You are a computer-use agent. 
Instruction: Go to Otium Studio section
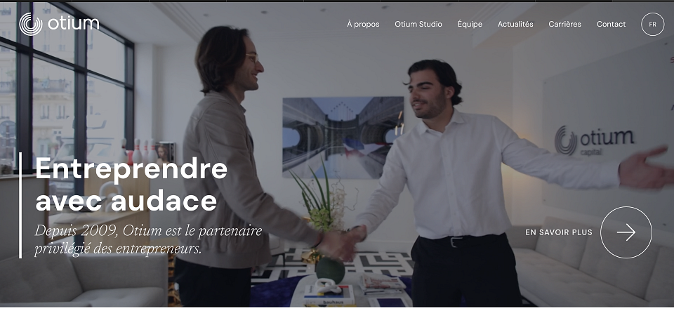tap(418, 25)
